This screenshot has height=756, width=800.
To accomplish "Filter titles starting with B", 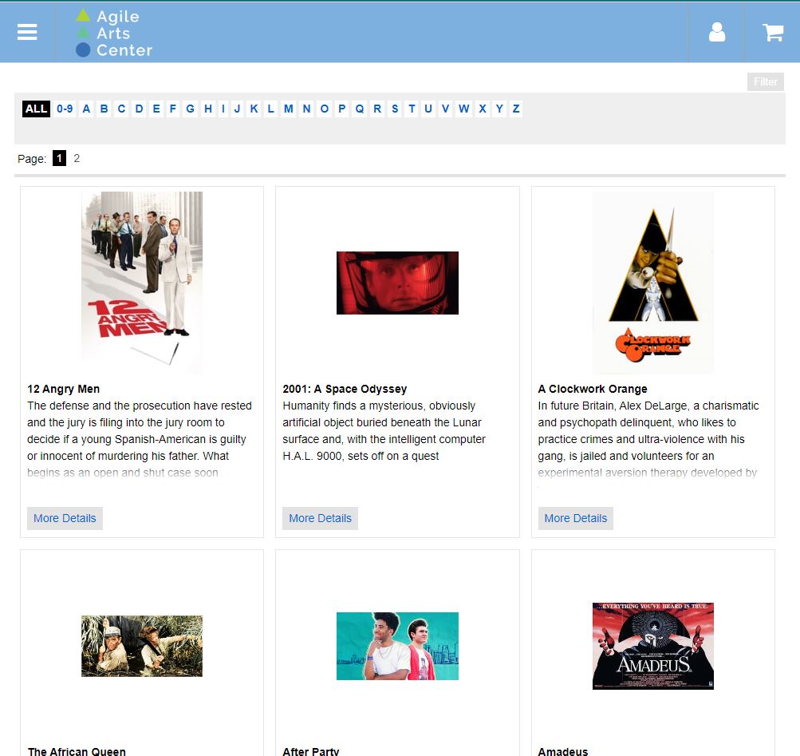I will [x=104, y=109].
